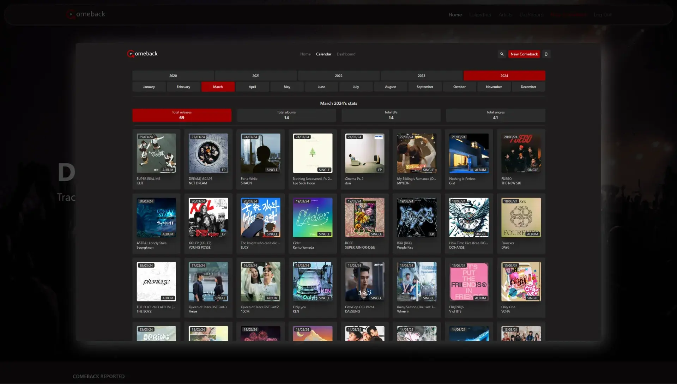Click the search magnifier icon beside New Comeback

[x=502, y=54]
